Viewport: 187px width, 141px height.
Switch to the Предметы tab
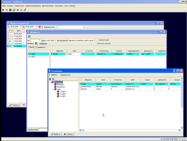pyautogui.click(x=41, y=47)
